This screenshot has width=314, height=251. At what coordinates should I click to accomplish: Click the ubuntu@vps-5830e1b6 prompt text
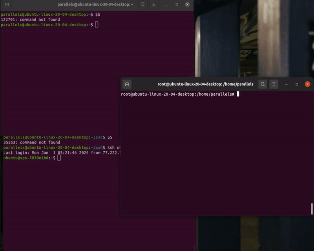(x=26, y=158)
